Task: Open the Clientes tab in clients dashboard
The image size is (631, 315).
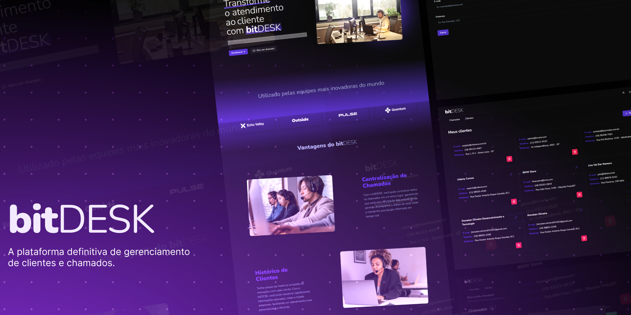Action: click(469, 118)
